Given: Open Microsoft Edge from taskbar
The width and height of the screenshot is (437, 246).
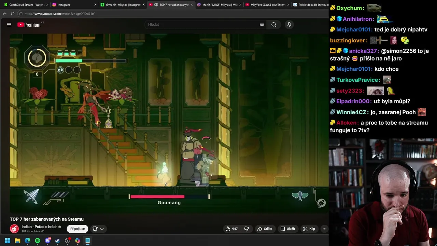Looking at the screenshot, I should click(27, 241).
